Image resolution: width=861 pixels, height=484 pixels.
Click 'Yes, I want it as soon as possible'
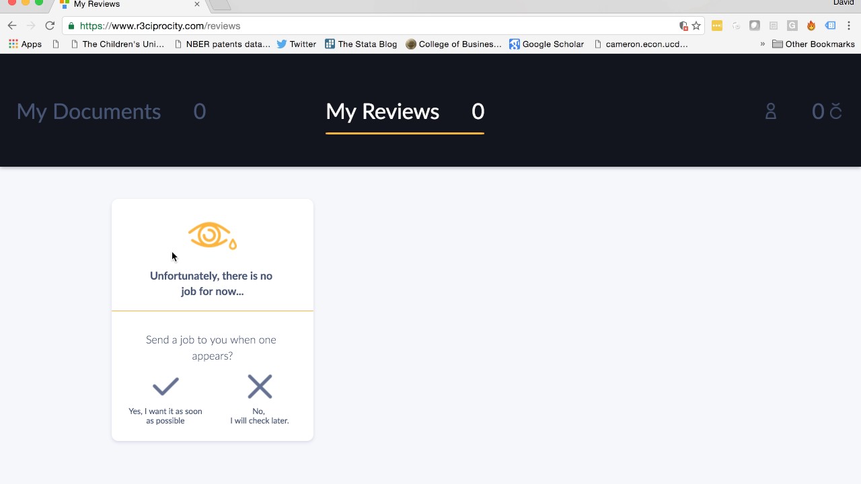tap(165, 415)
